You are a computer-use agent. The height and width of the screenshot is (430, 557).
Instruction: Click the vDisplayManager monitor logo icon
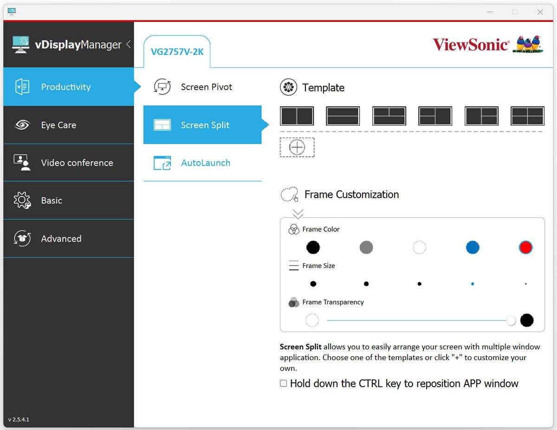click(20, 44)
